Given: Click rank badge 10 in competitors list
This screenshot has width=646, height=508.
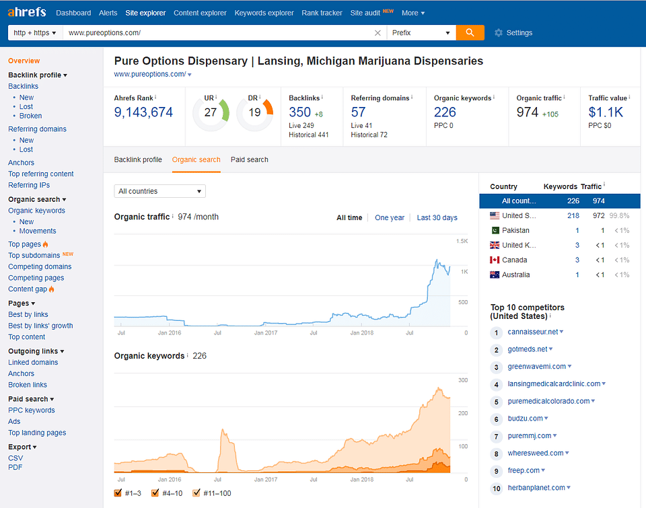Looking at the screenshot, I should coord(497,488).
